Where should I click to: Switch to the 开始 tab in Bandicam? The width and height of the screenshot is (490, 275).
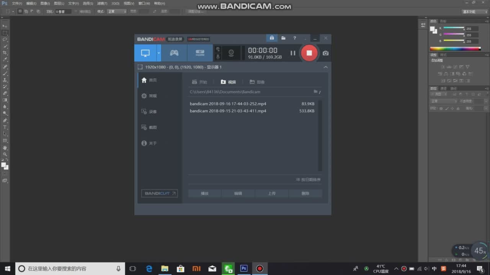click(x=199, y=82)
